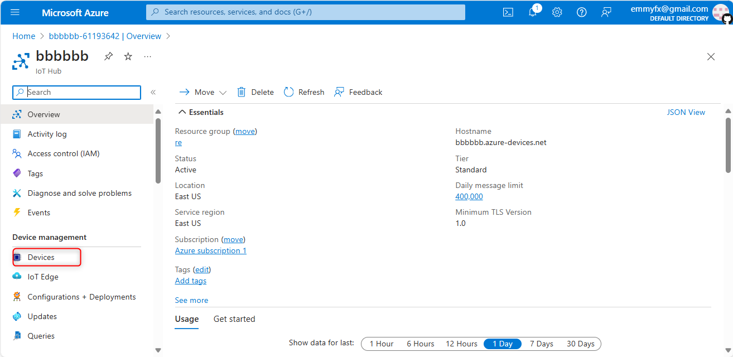Click the help question mark icon

(x=581, y=12)
